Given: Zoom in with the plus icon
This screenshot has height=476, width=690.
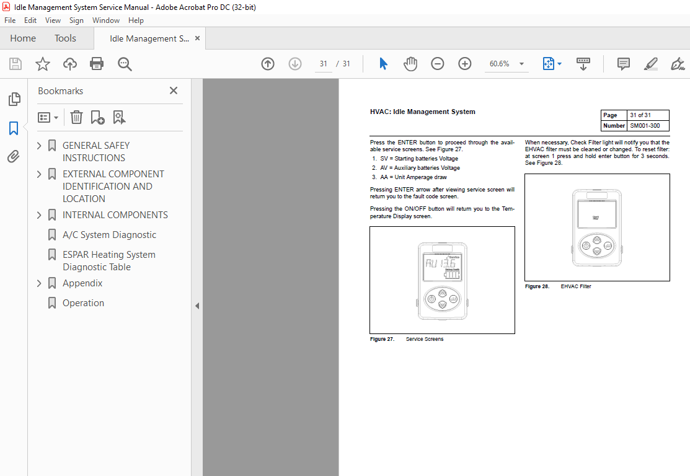Looking at the screenshot, I should click(x=465, y=64).
